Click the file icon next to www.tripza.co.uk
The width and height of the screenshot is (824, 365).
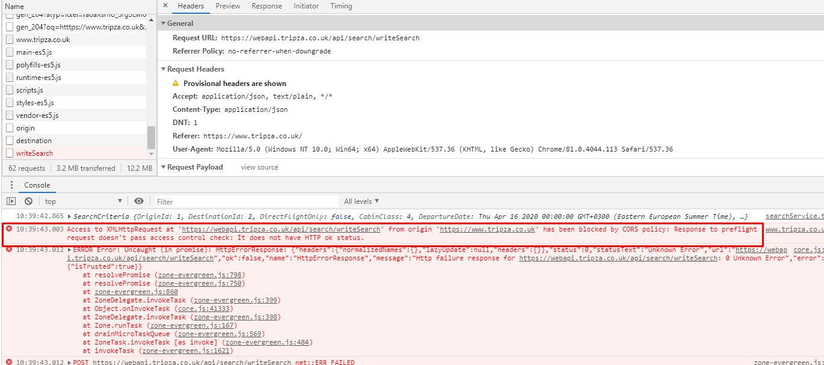pyautogui.click(x=9, y=40)
